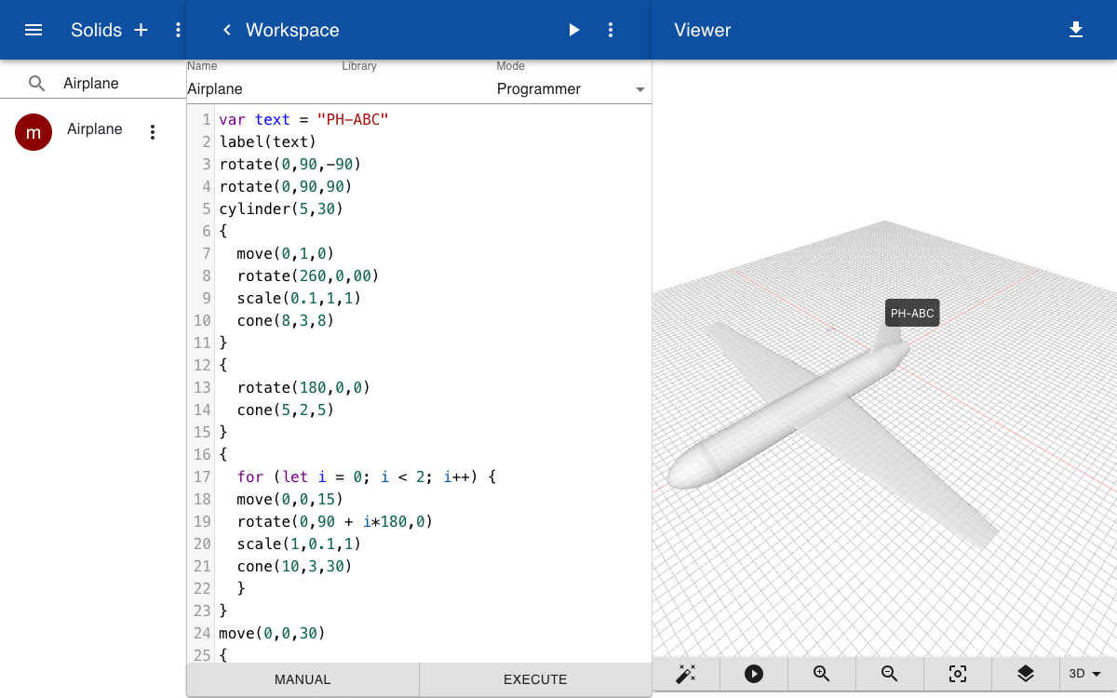Focus the Airplane search field
The image size is (1117, 698).
[121, 84]
